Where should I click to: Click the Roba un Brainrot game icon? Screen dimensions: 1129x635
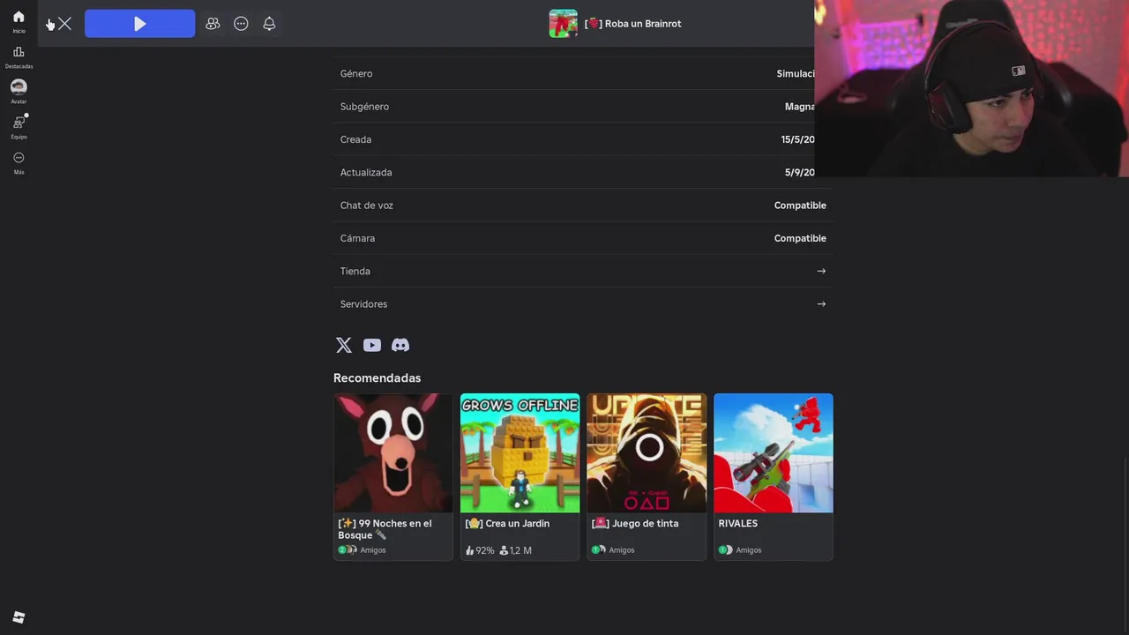563,24
